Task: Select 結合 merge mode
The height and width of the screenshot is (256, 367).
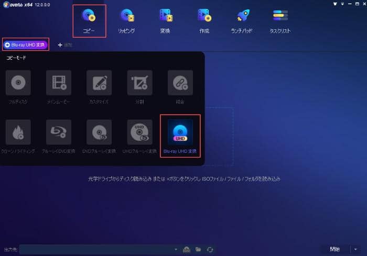Action: [180, 87]
